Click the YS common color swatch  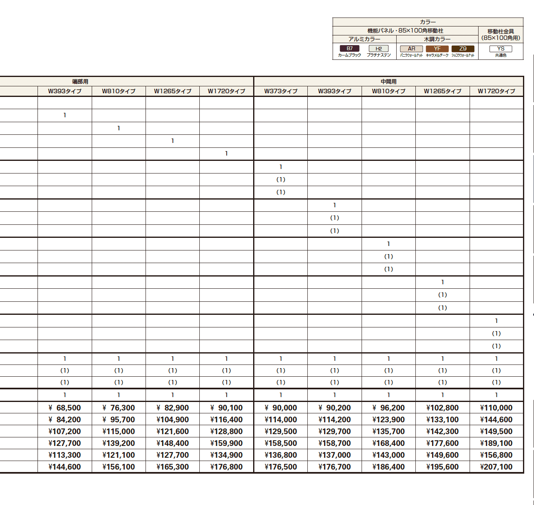[501, 48]
